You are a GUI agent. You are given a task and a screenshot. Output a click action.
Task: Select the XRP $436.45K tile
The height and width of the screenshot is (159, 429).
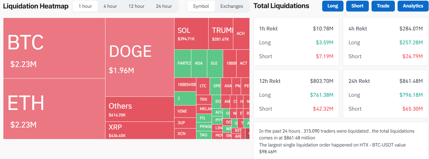click(x=139, y=130)
